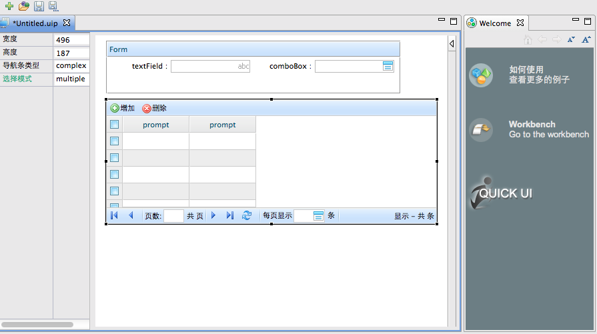Check the second grid row checkbox
The height and width of the screenshot is (334, 597).
pos(114,158)
